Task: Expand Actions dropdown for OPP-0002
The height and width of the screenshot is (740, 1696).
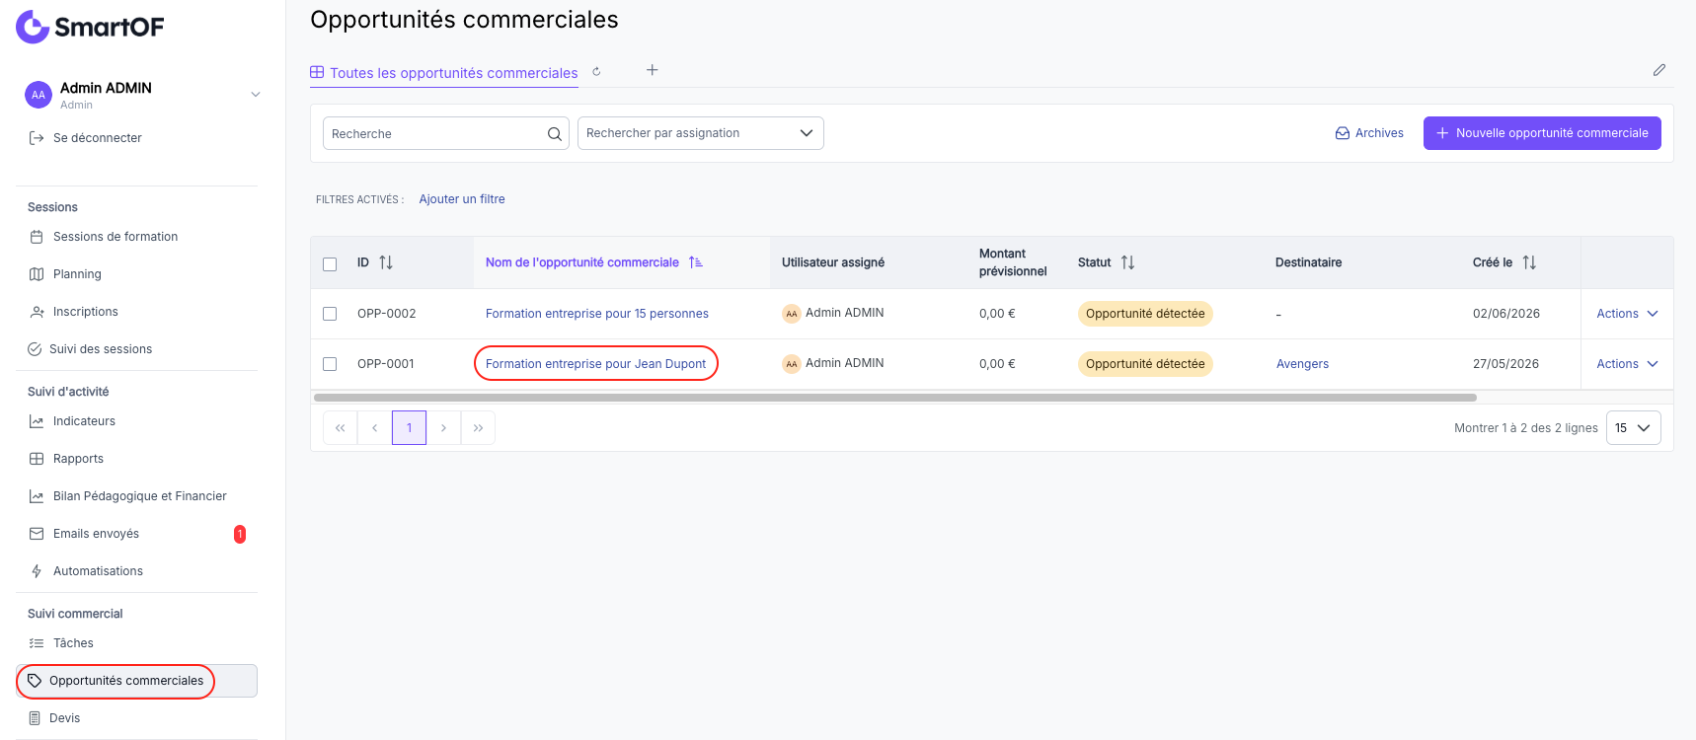Action: point(1627,314)
